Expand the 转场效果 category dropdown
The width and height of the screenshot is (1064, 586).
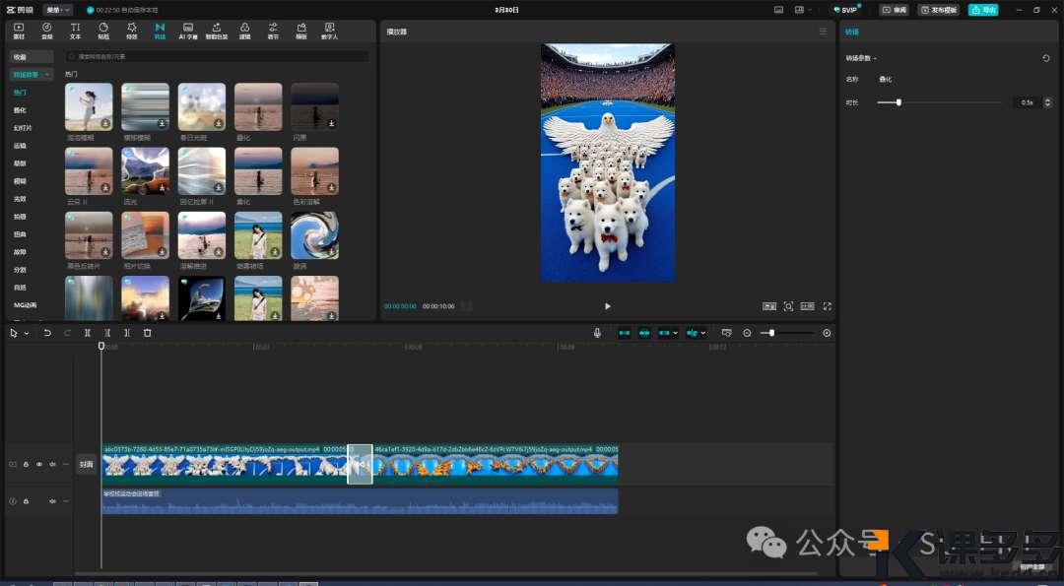33,75
